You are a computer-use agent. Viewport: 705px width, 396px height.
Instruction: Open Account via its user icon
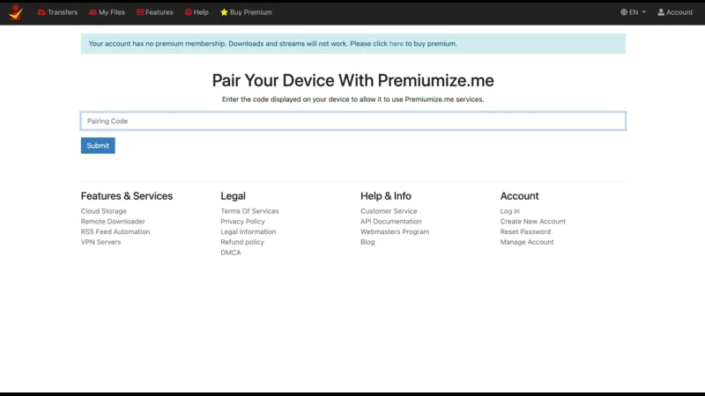pyautogui.click(x=661, y=12)
